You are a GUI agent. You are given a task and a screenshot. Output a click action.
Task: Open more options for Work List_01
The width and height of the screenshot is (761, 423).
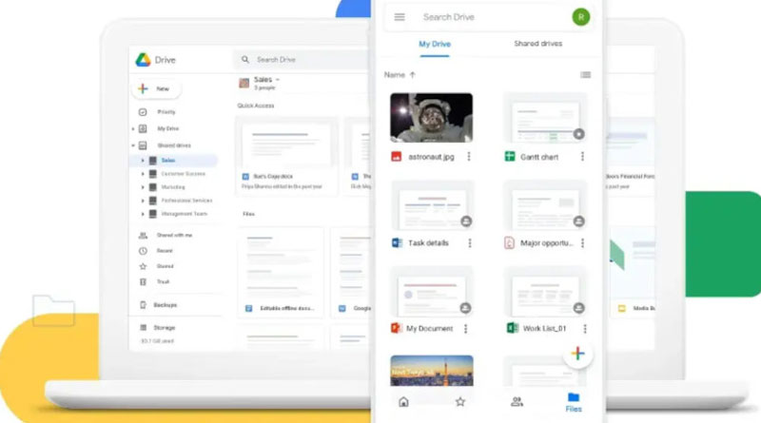pos(585,329)
